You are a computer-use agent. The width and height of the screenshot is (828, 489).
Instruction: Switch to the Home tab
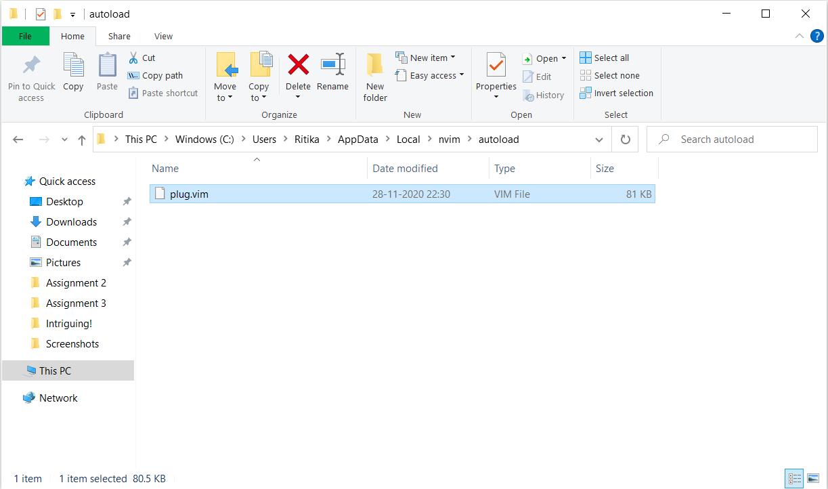coord(72,36)
